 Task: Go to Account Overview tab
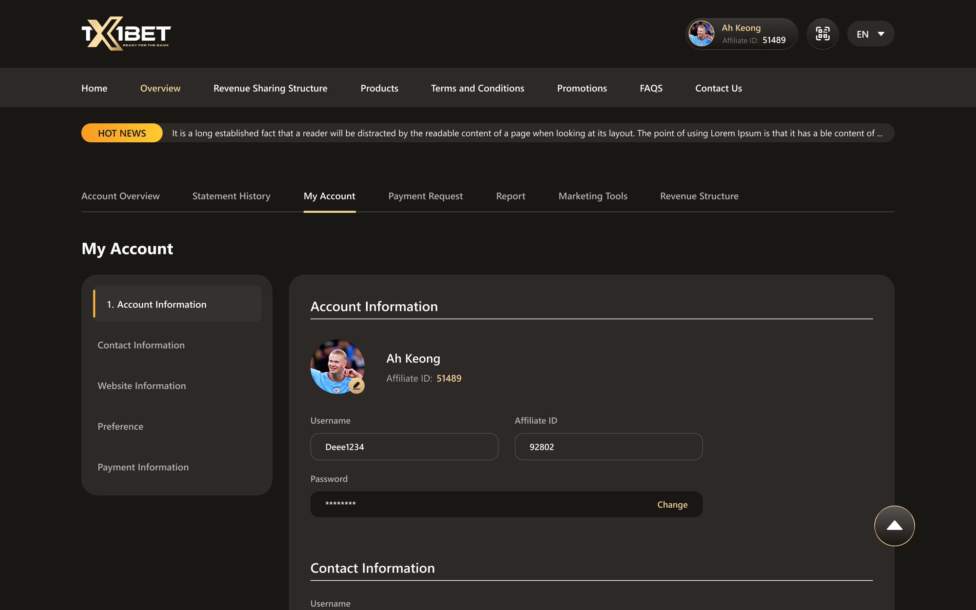[120, 196]
